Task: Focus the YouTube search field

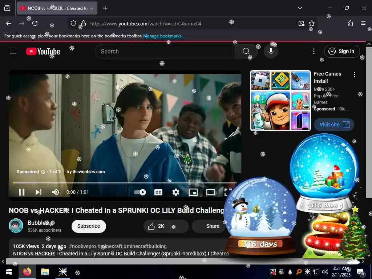Action: coord(165,51)
